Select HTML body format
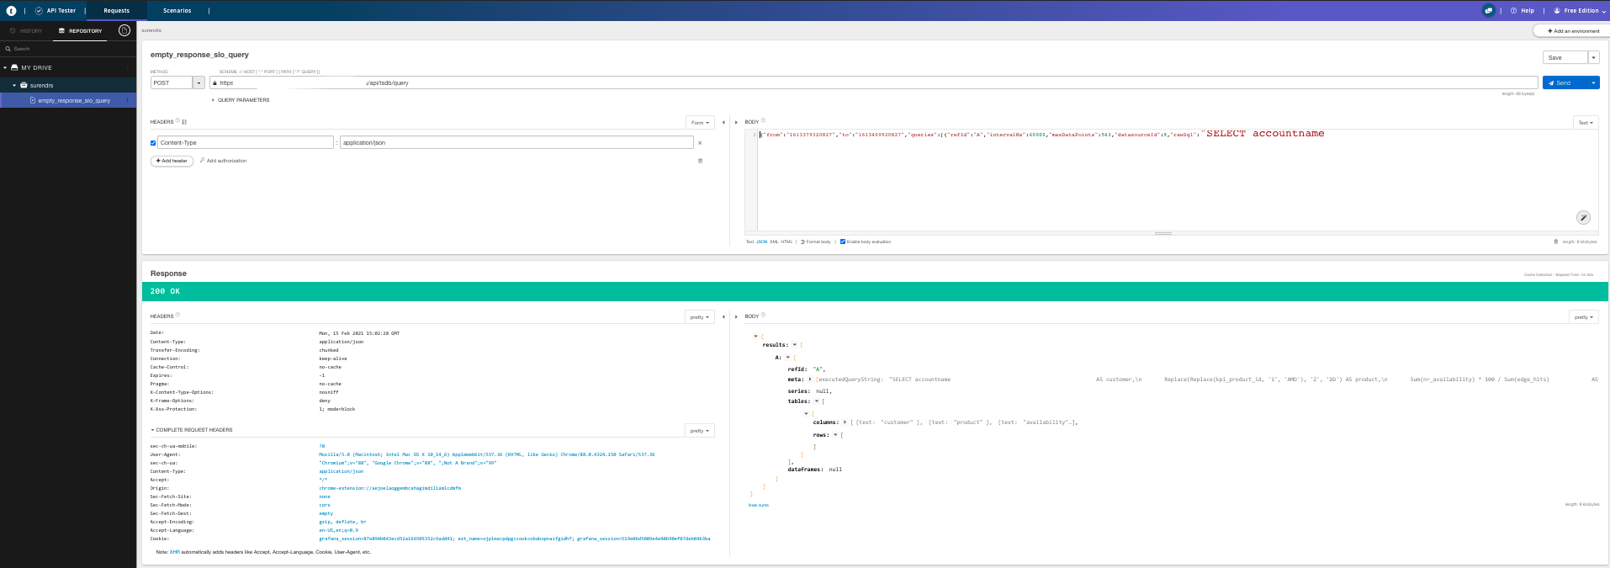Viewport: 1610px width, 568px height. tap(786, 242)
